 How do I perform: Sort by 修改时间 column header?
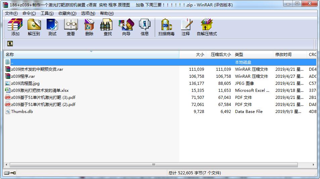(290, 54)
